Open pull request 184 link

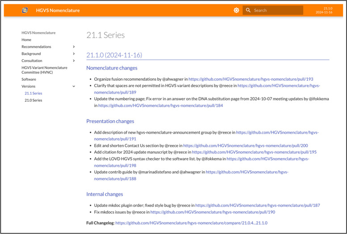(x=160, y=106)
